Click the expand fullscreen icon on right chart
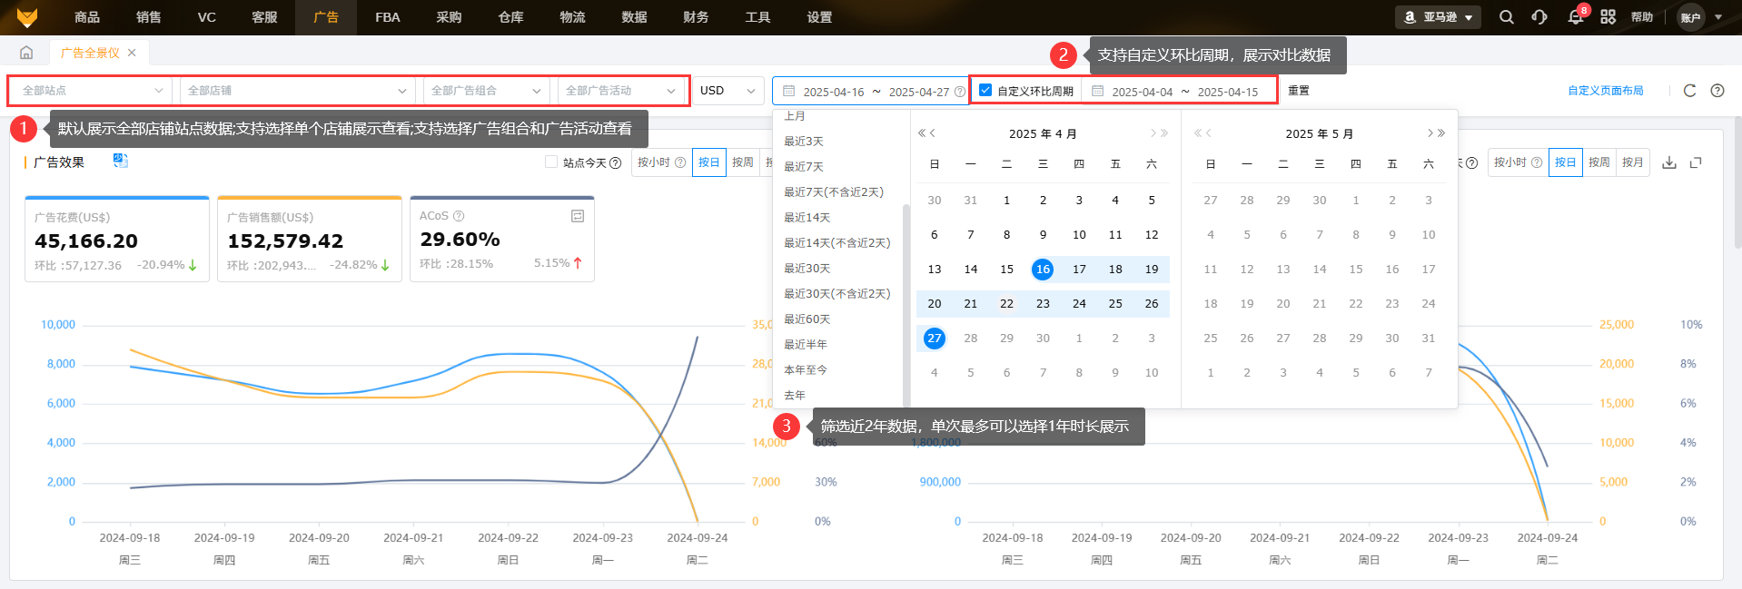Screen dimensions: 1742x589 (1696, 162)
